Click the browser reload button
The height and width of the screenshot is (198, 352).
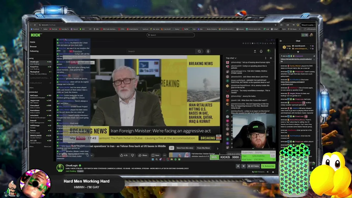(x=35, y=25)
